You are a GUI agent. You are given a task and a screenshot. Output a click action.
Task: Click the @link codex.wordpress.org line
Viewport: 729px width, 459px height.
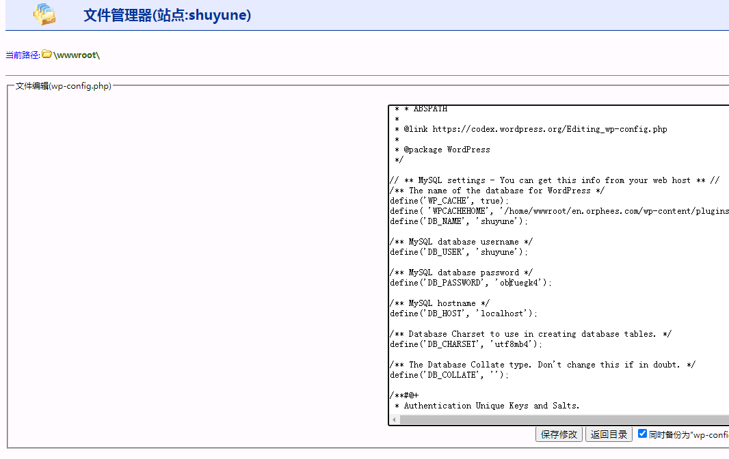(x=531, y=129)
